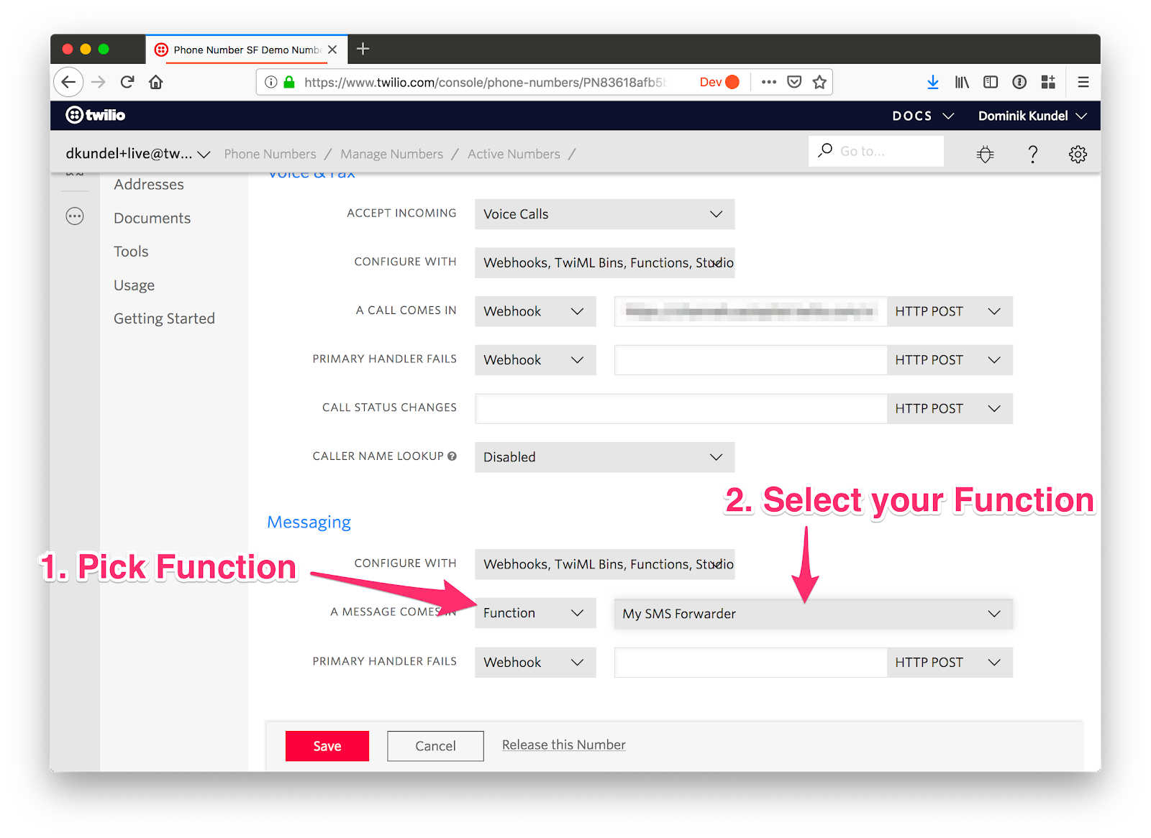Go back with the browser back arrow

coord(68,82)
